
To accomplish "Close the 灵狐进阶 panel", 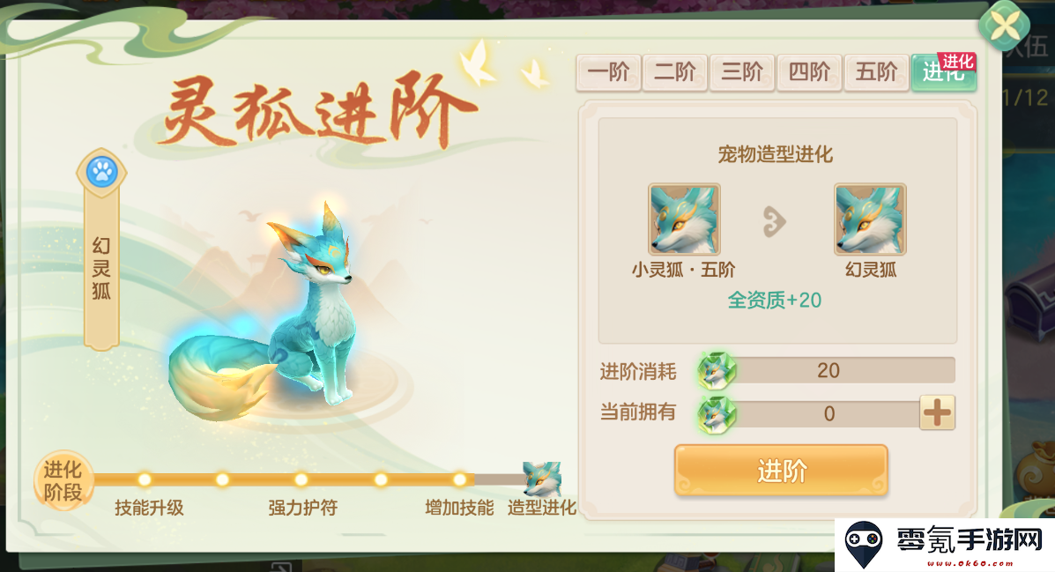I will pos(1004,26).
